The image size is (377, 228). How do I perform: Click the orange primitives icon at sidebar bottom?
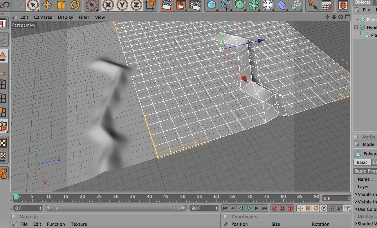tap(4, 173)
